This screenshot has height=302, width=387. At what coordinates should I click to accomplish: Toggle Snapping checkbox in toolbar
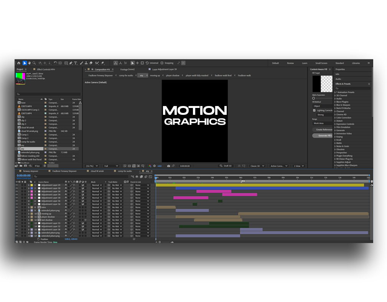coord(162,63)
